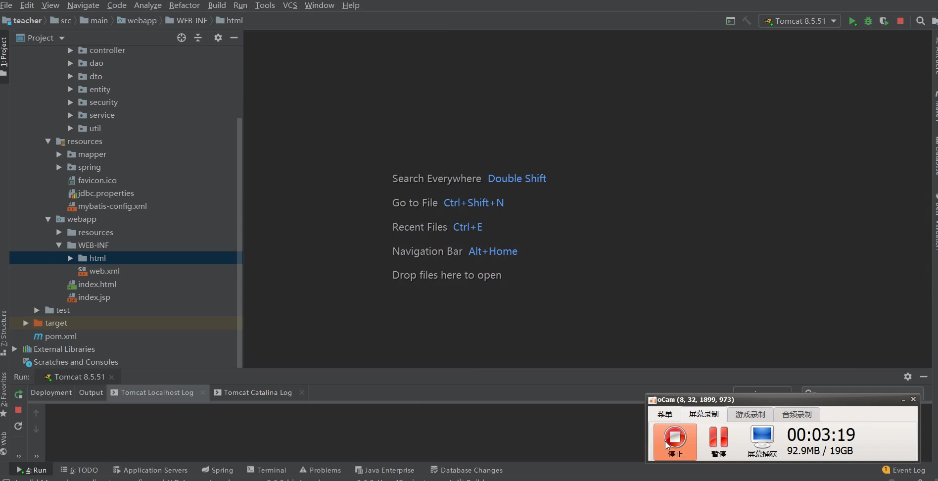Select pom.xml in project tree
The image size is (938, 481).
click(60, 337)
